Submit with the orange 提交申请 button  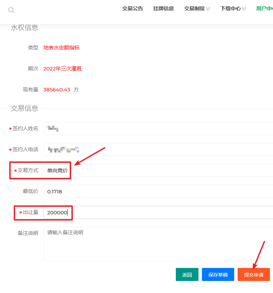coord(253,275)
